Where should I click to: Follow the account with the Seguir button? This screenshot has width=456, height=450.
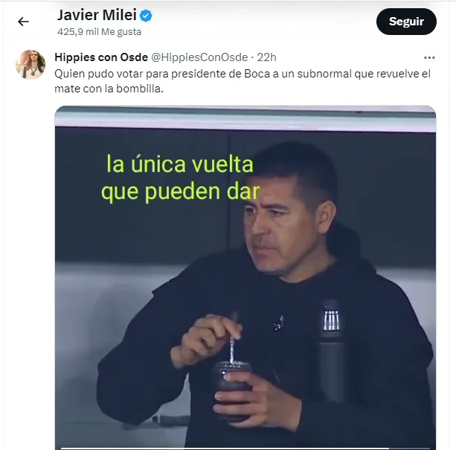406,22
